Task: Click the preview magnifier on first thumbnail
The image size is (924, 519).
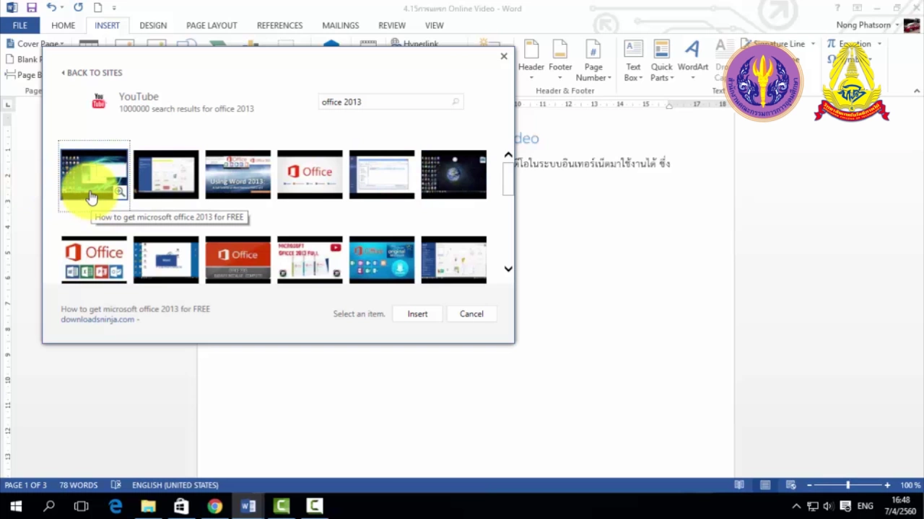Action: [x=120, y=192]
